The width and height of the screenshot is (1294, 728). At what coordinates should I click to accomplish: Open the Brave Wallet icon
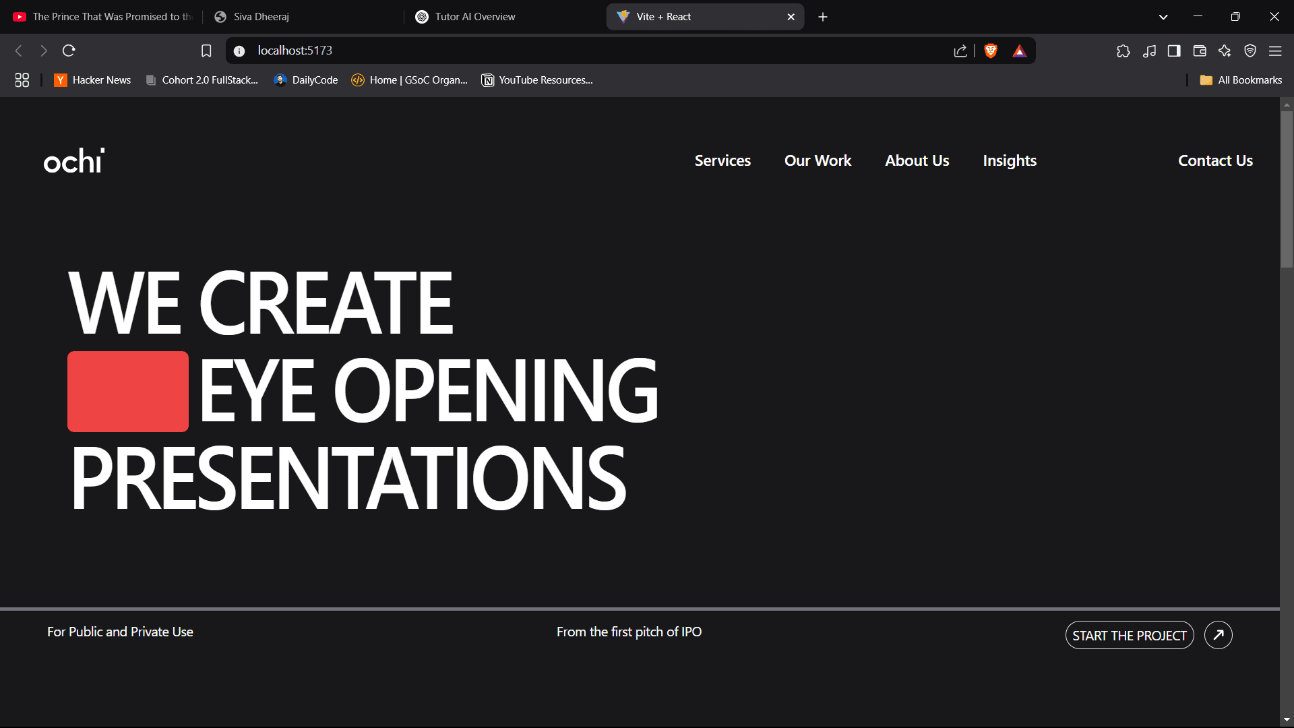1200,51
